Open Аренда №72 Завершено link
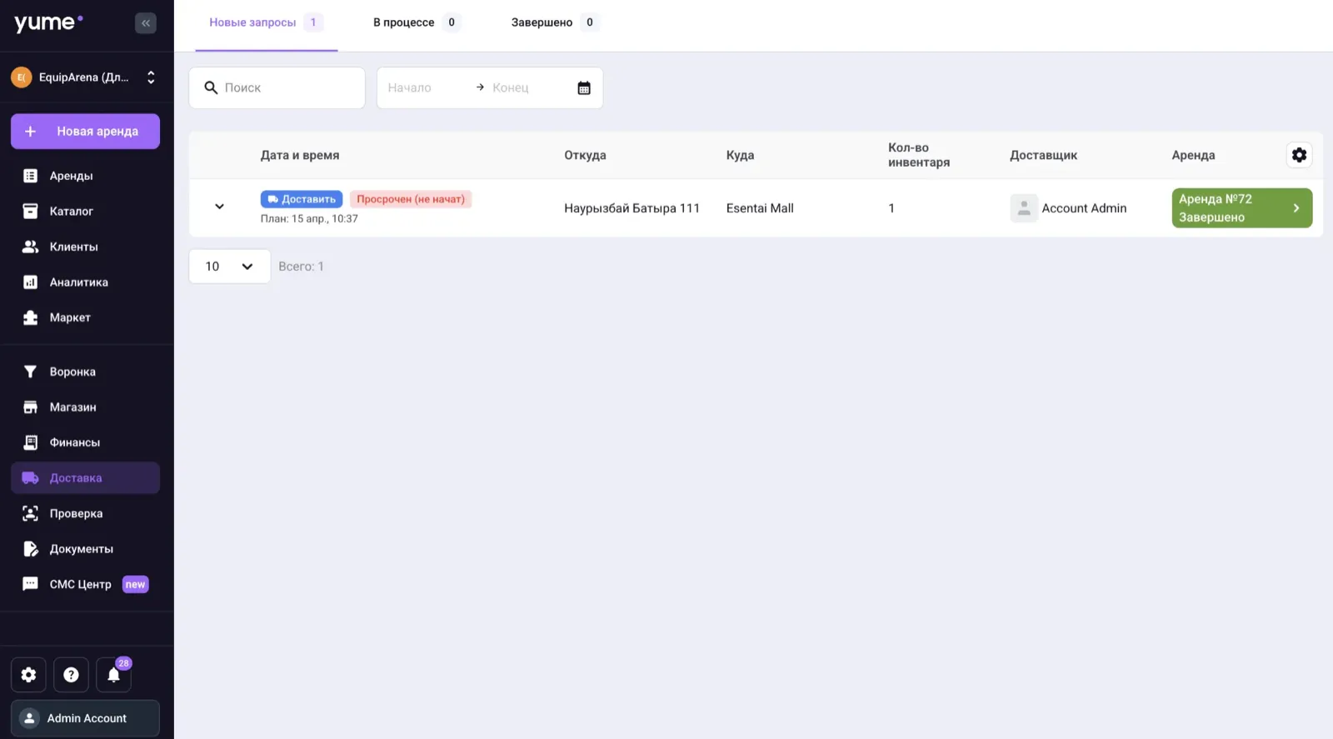The image size is (1333, 739). 1241,208
